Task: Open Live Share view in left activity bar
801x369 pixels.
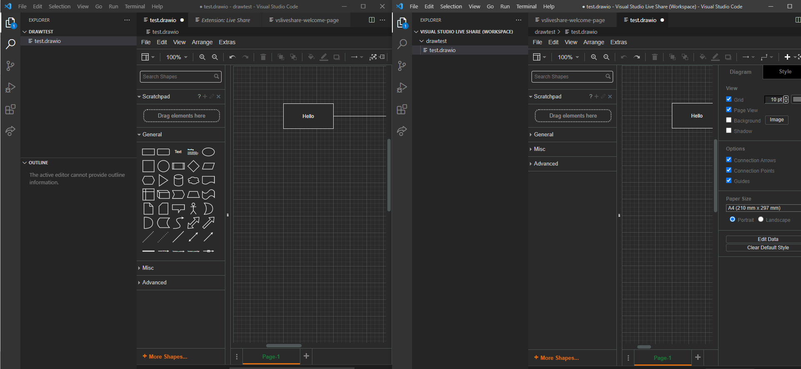Action: (x=10, y=131)
